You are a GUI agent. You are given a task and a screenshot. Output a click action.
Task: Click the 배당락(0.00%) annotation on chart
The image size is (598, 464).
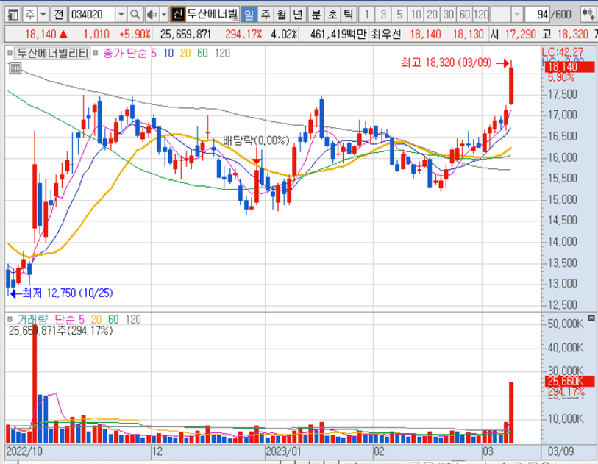(256, 140)
